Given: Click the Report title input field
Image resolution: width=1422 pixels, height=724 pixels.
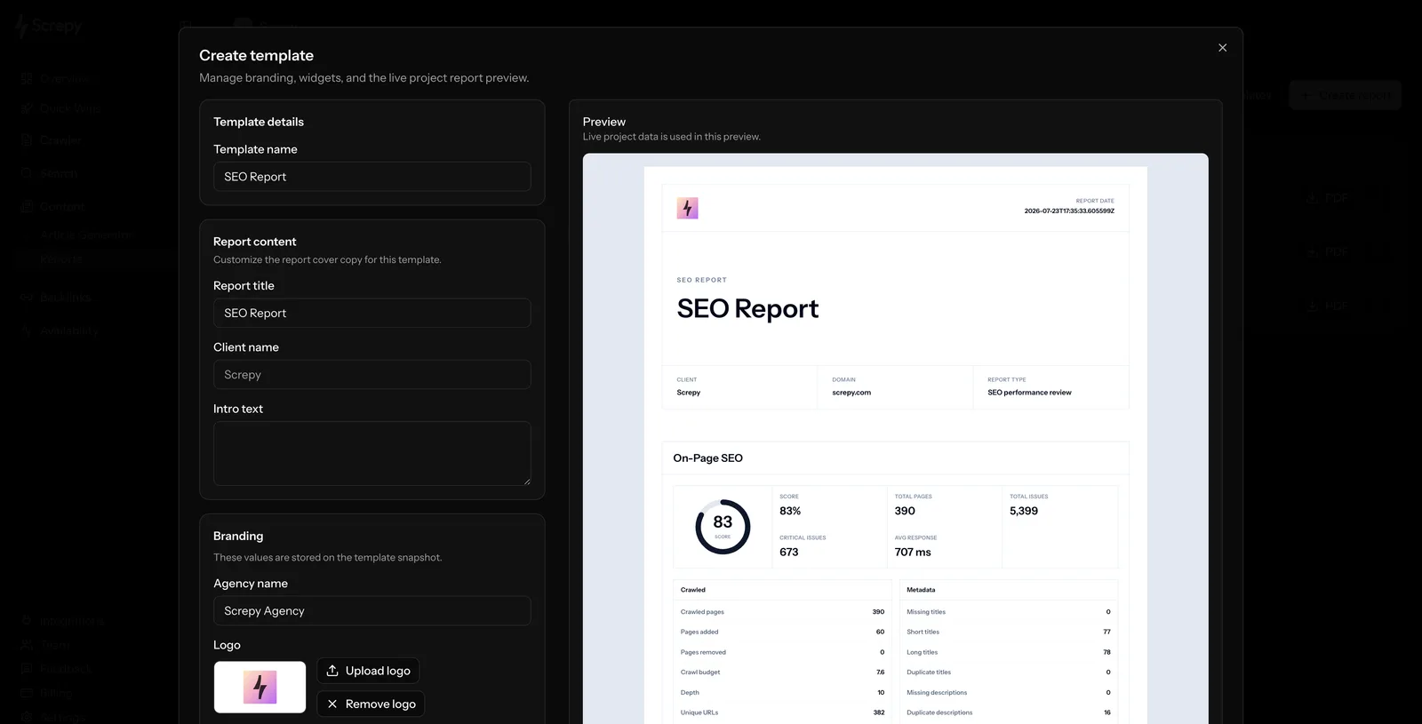Looking at the screenshot, I should (371, 313).
